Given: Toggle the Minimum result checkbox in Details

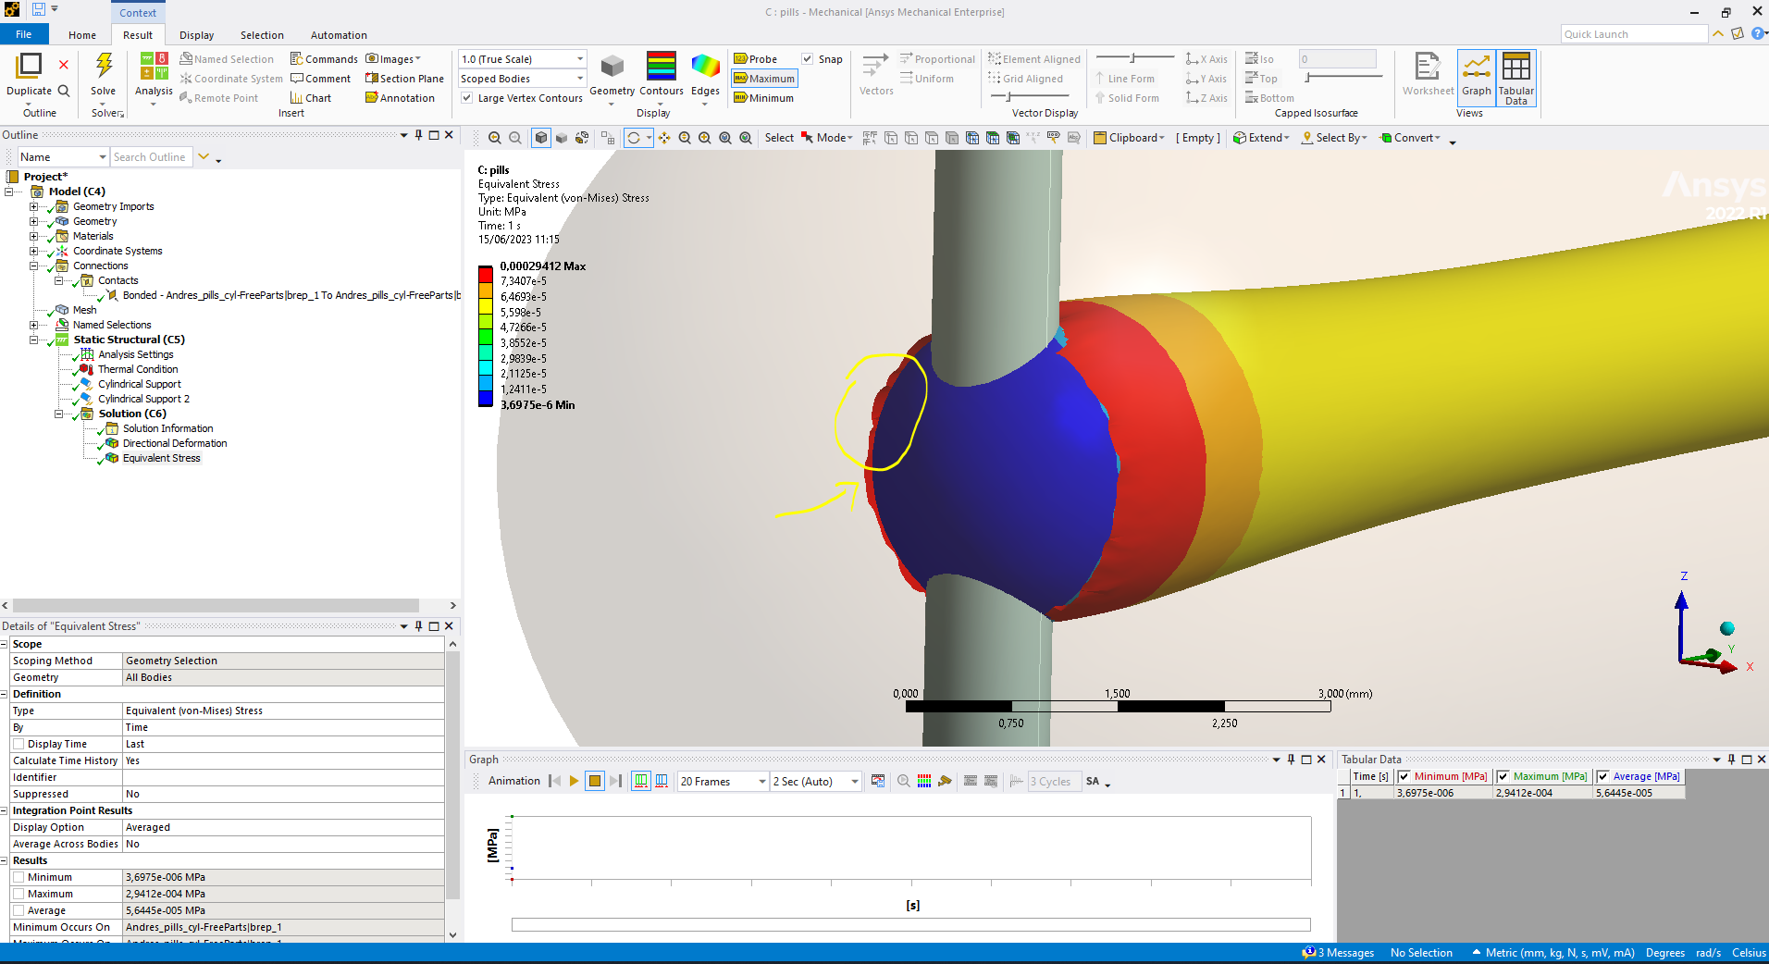Looking at the screenshot, I should click(19, 877).
